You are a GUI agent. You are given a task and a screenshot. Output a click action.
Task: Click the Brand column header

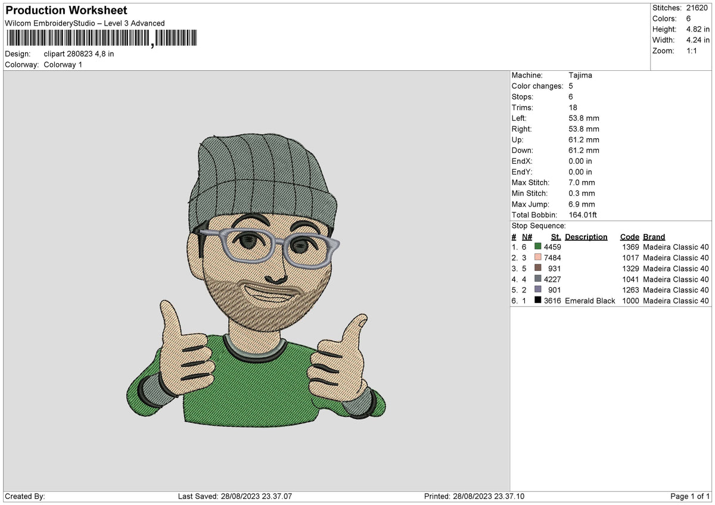(x=654, y=237)
